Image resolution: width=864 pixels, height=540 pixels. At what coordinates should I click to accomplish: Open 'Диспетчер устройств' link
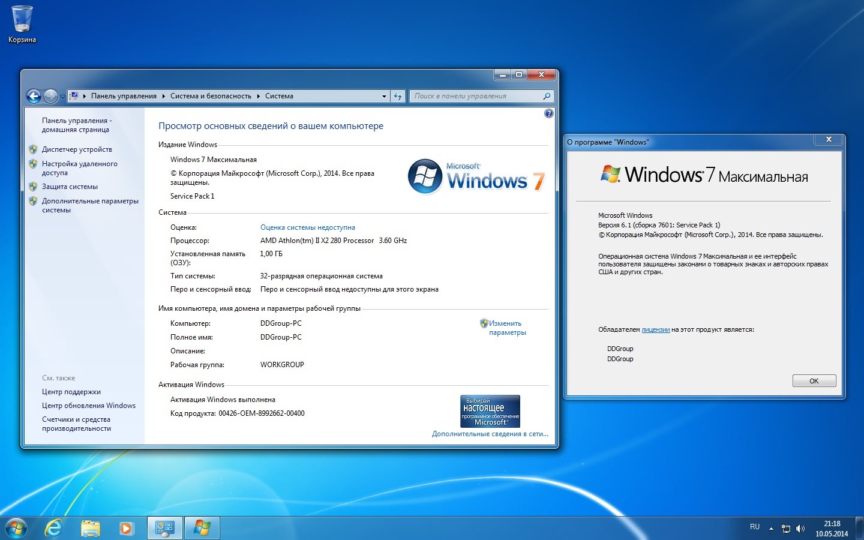tap(77, 149)
